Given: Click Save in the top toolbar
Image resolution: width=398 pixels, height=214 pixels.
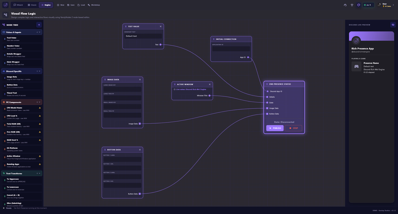Looking at the screenshot, I should click(x=71, y=5).
